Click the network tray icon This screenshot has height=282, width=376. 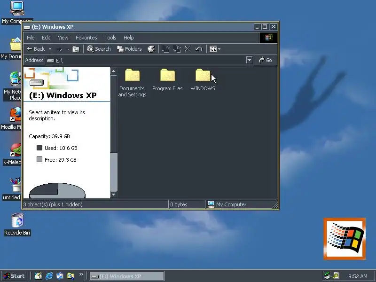[x=327, y=276]
